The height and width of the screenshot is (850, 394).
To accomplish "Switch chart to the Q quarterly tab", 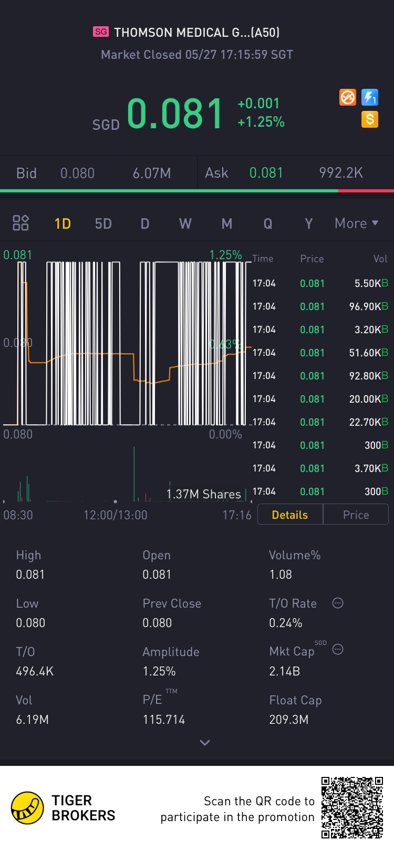I will [x=268, y=223].
